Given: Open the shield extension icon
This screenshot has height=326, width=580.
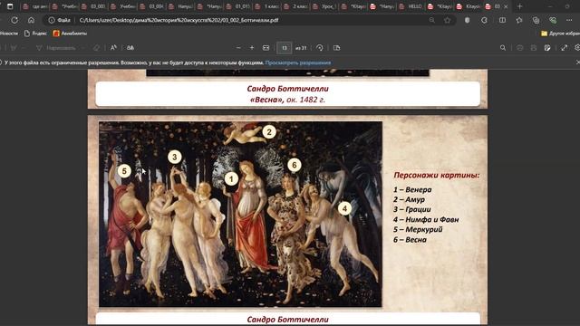Looking at the screenshot, I should click(x=468, y=20).
